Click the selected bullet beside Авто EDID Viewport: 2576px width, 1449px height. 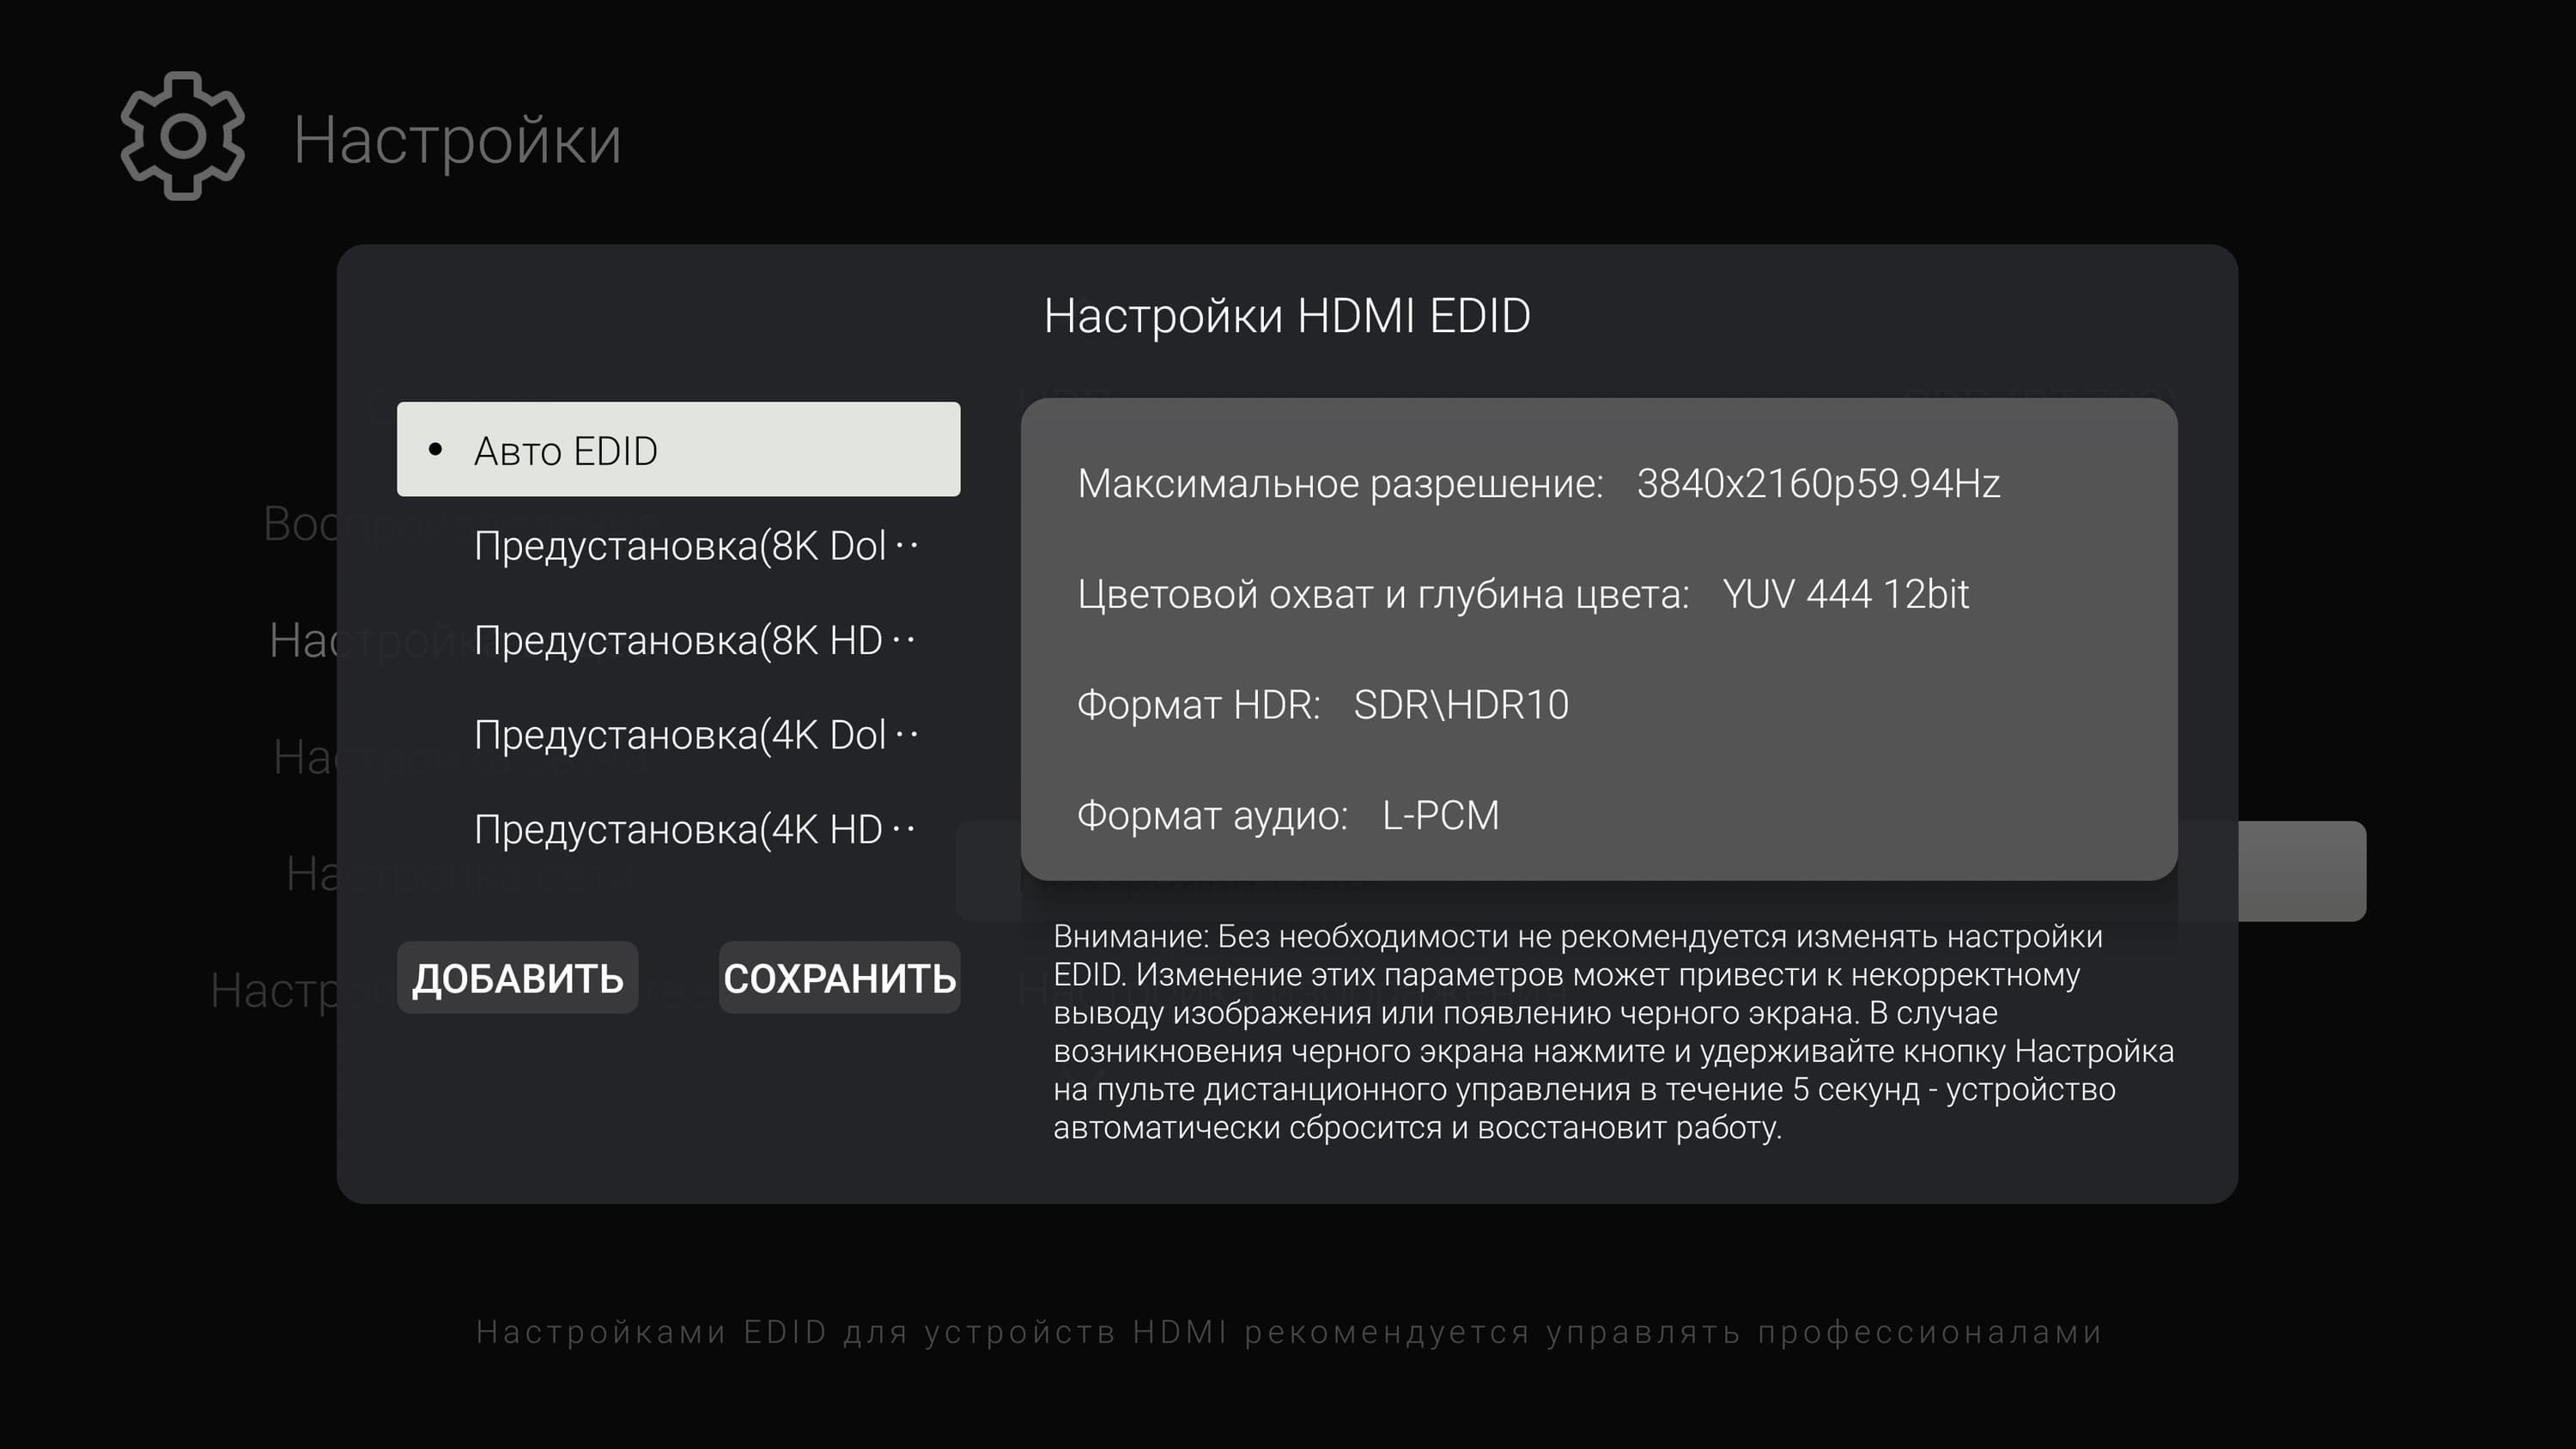pos(435,450)
